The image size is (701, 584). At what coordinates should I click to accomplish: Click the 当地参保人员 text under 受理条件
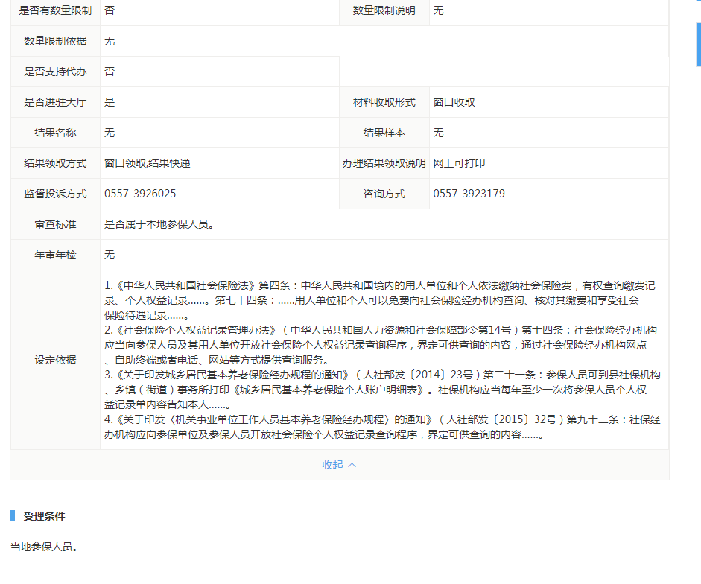(44, 547)
